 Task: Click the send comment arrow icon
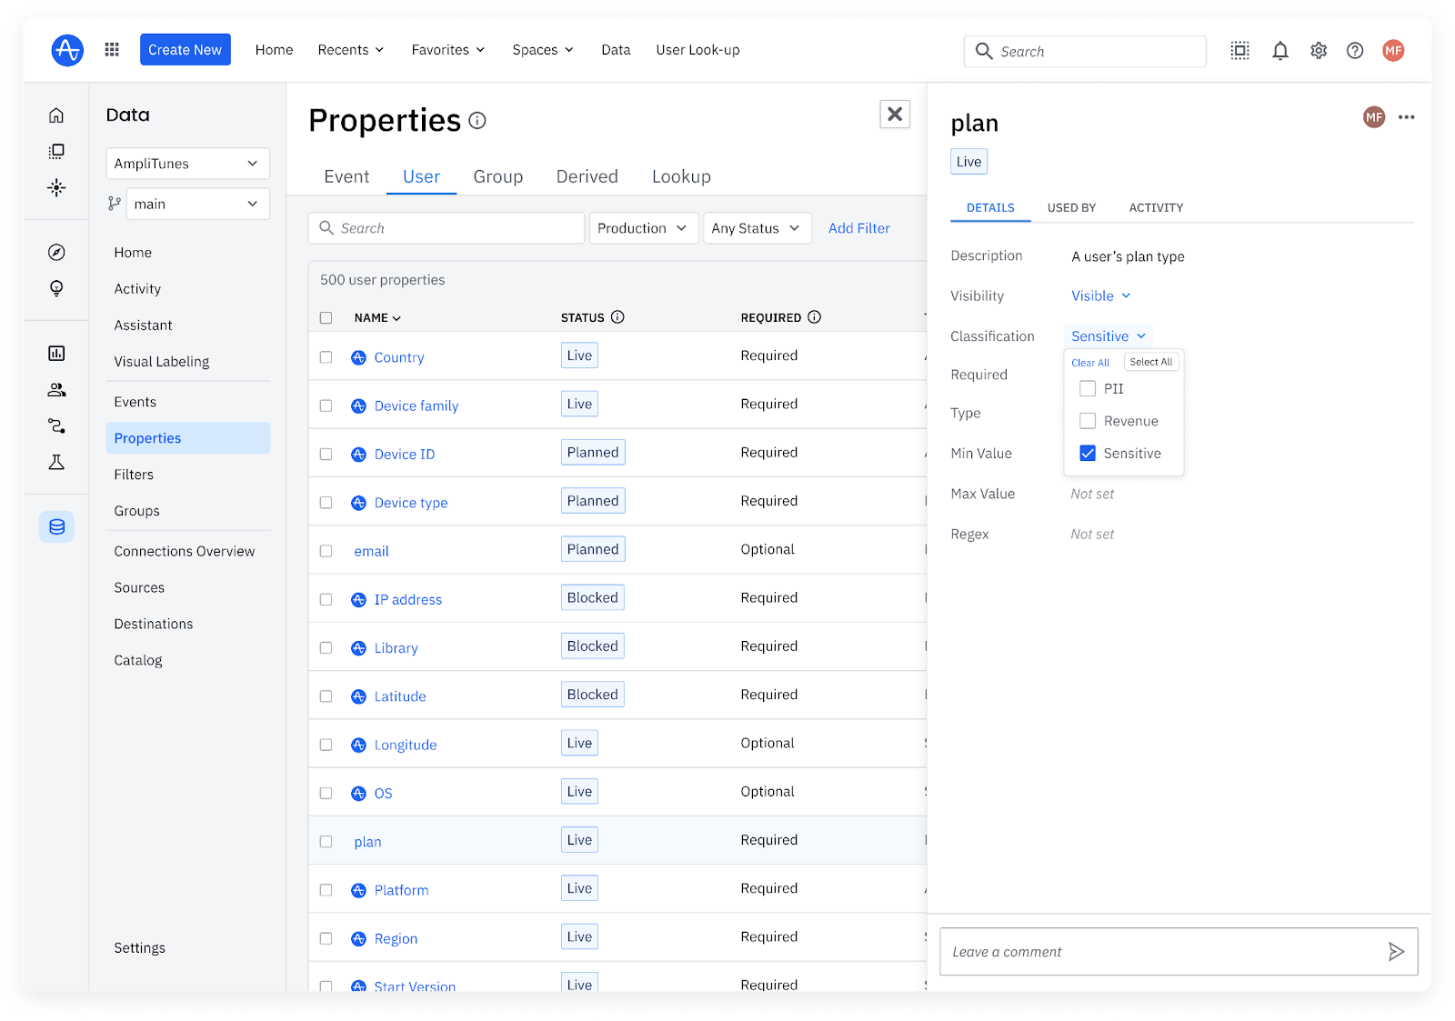(1397, 952)
